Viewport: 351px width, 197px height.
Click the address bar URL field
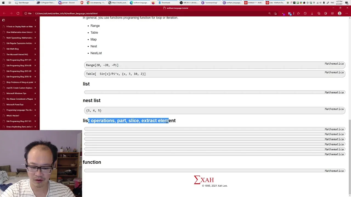pyautogui.click(x=148, y=13)
